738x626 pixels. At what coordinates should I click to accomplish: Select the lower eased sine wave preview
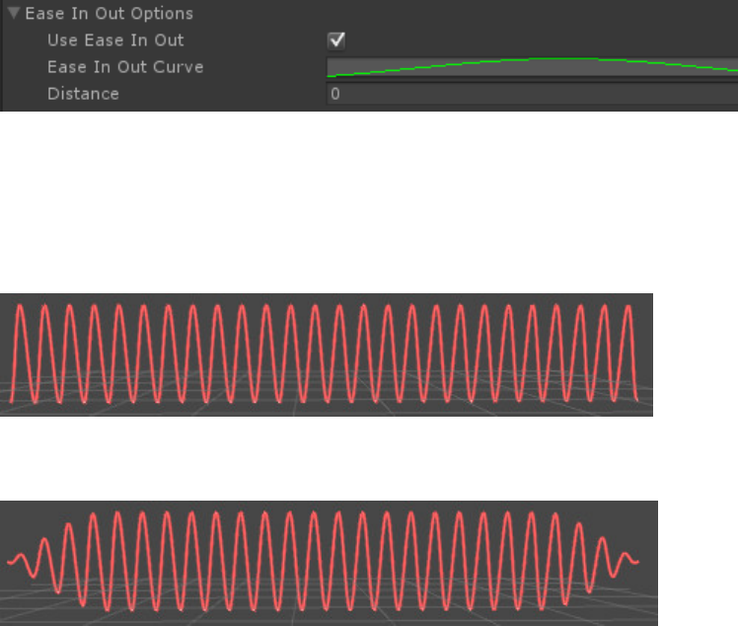pos(329,563)
